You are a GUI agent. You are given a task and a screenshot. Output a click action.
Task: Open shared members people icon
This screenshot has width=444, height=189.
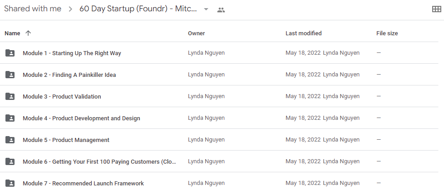coord(221,10)
